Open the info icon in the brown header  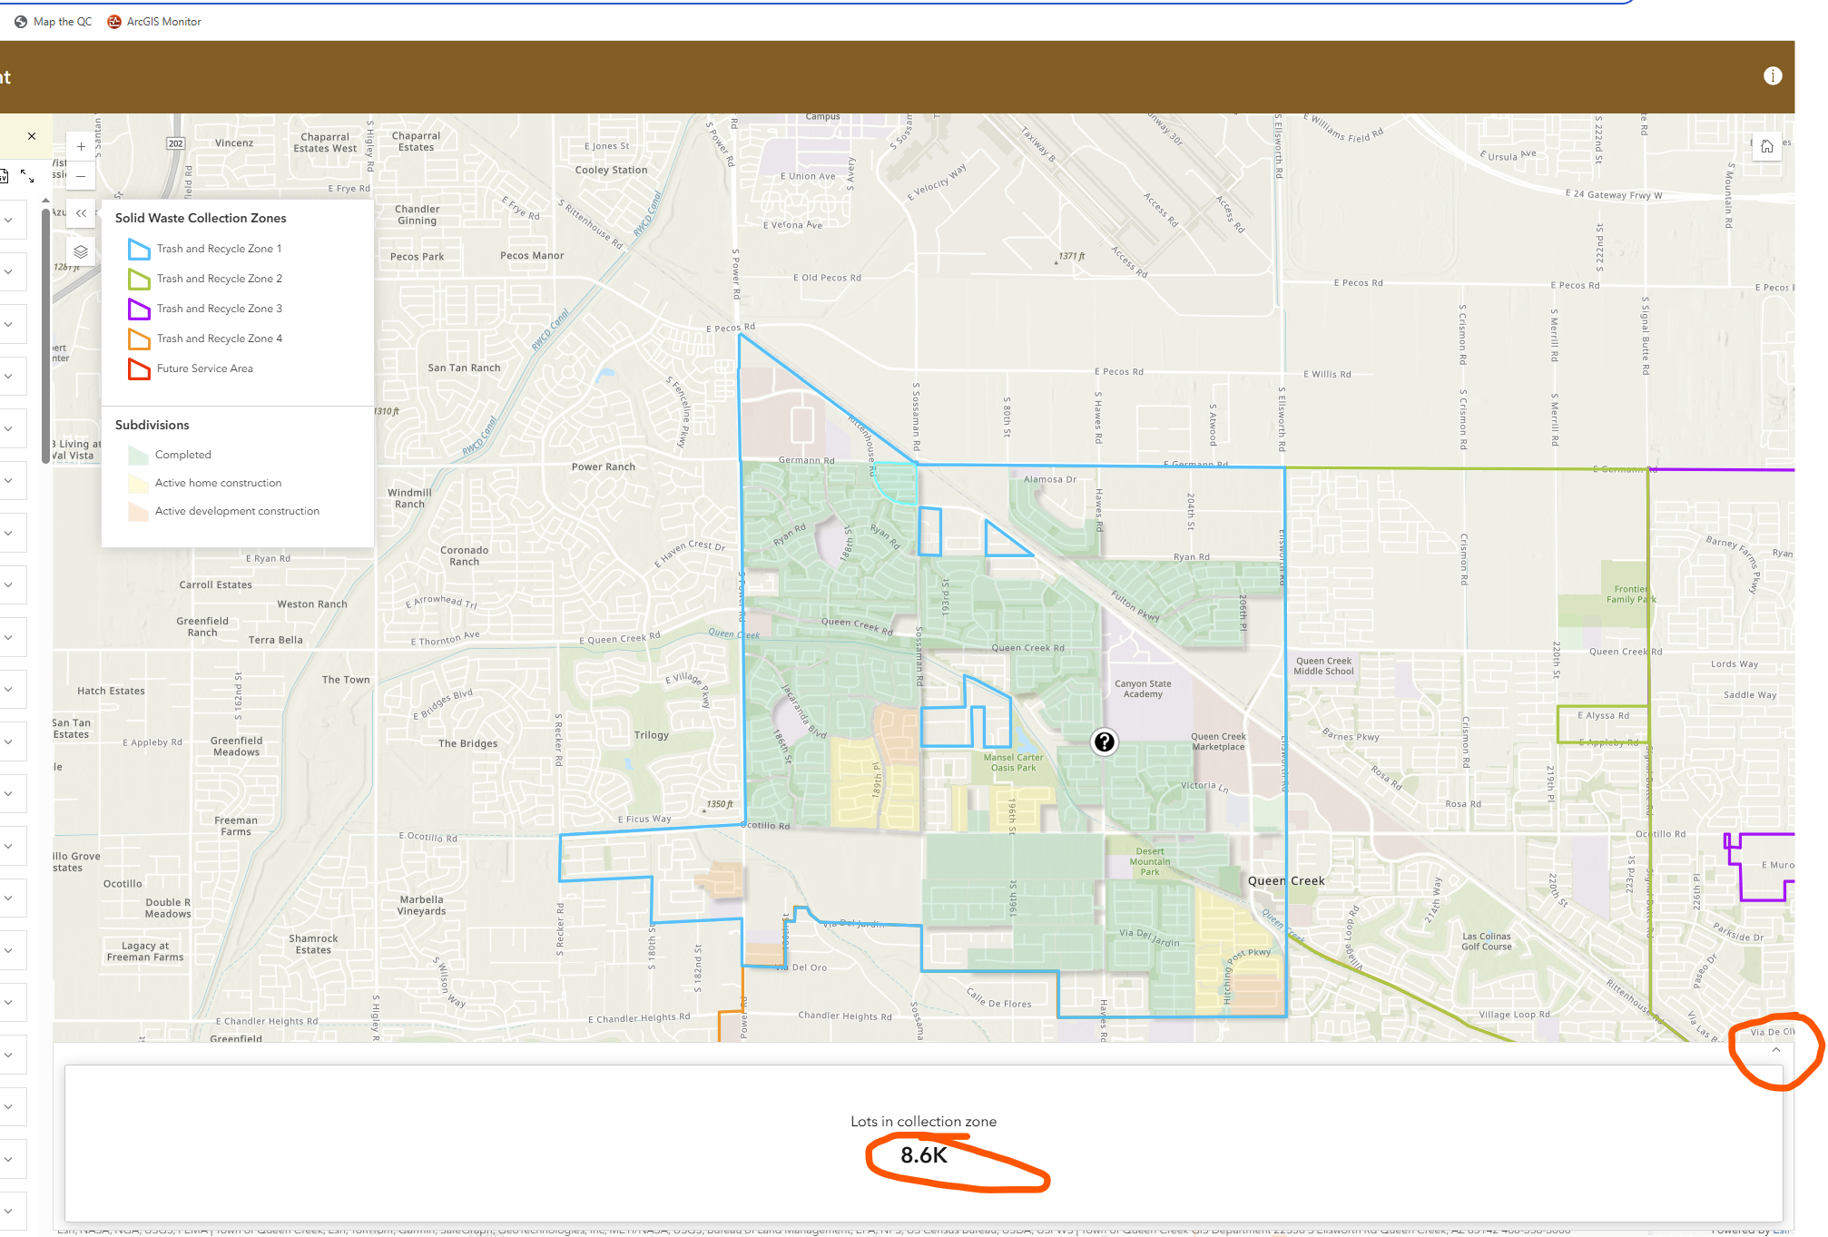click(x=1773, y=76)
